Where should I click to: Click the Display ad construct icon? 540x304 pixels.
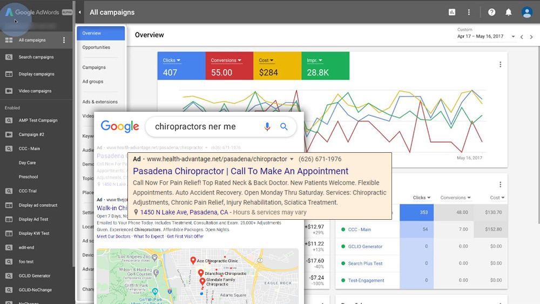9,205
